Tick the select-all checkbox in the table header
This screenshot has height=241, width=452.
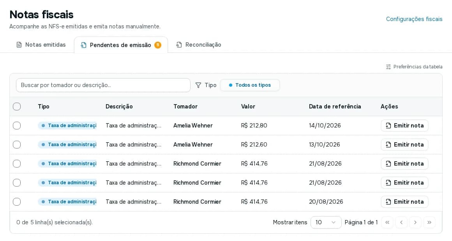17,107
